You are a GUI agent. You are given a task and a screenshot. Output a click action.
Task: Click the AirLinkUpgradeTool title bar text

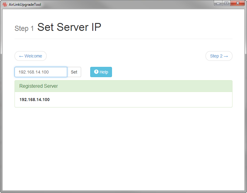25,5
